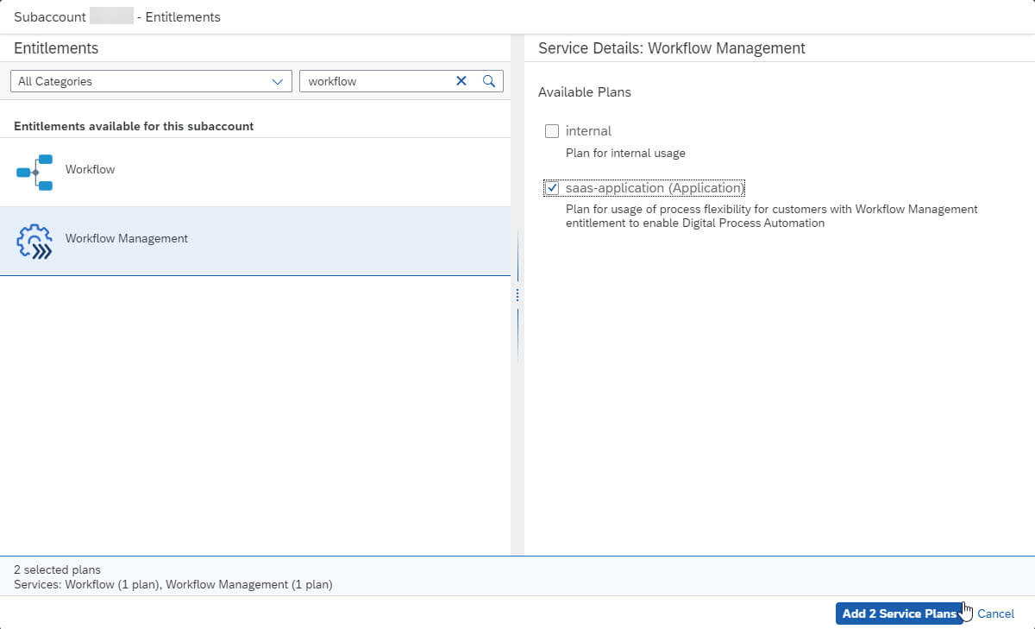
Task: Clear the workflow search text with X icon
Action: coord(461,81)
